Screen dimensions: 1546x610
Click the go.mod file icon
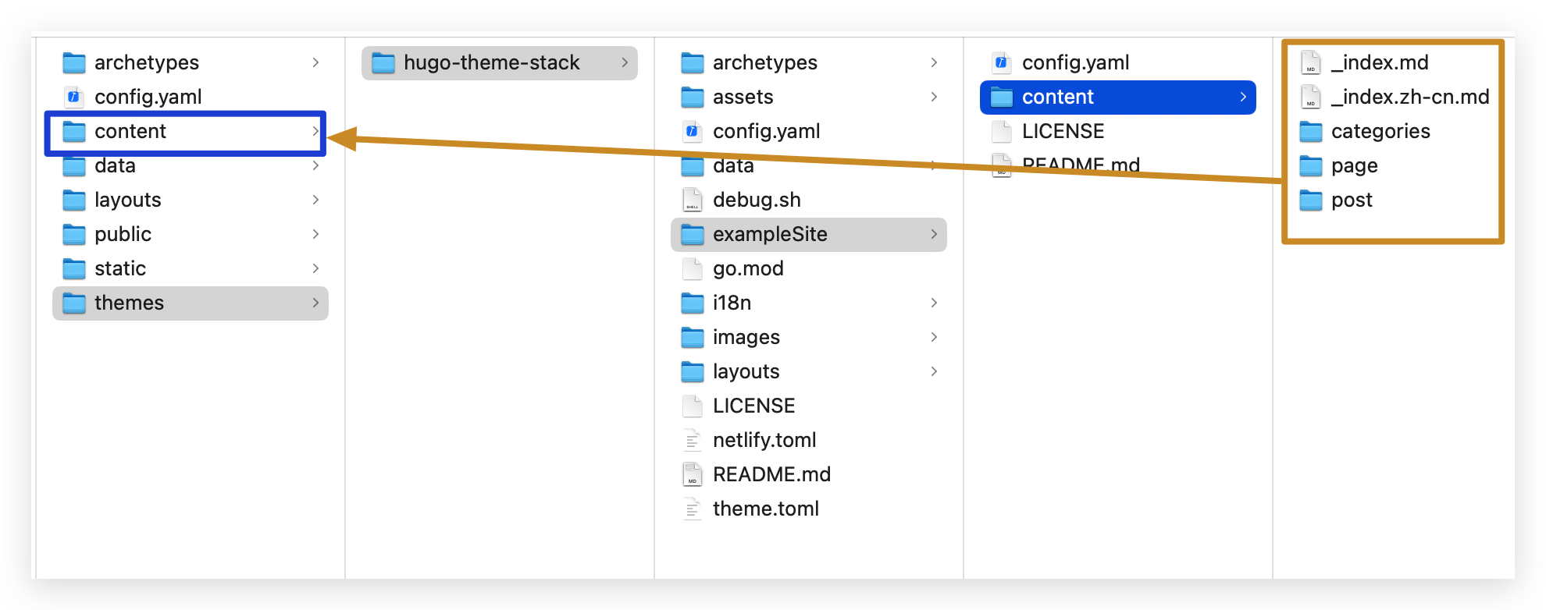(x=692, y=268)
